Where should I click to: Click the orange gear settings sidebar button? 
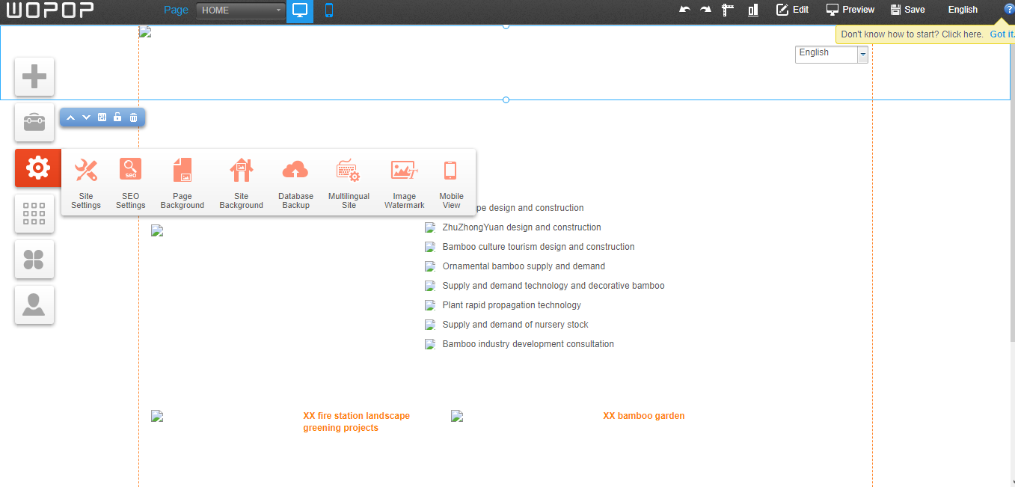tap(37, 168)
